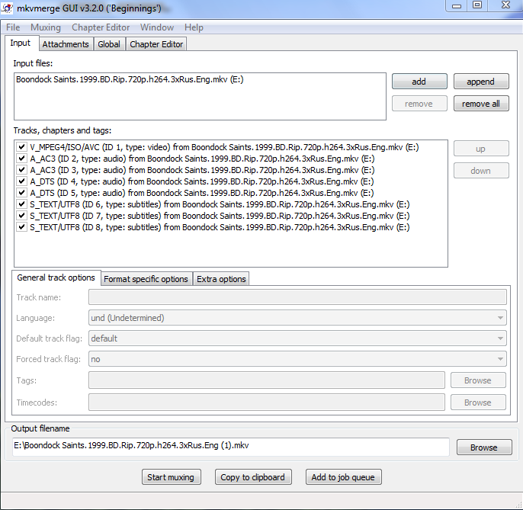Image resolution: width=523 pixels, height=510 pixels.
Task: Open the Forced track flag dropdown
Action: coord(297,359)
